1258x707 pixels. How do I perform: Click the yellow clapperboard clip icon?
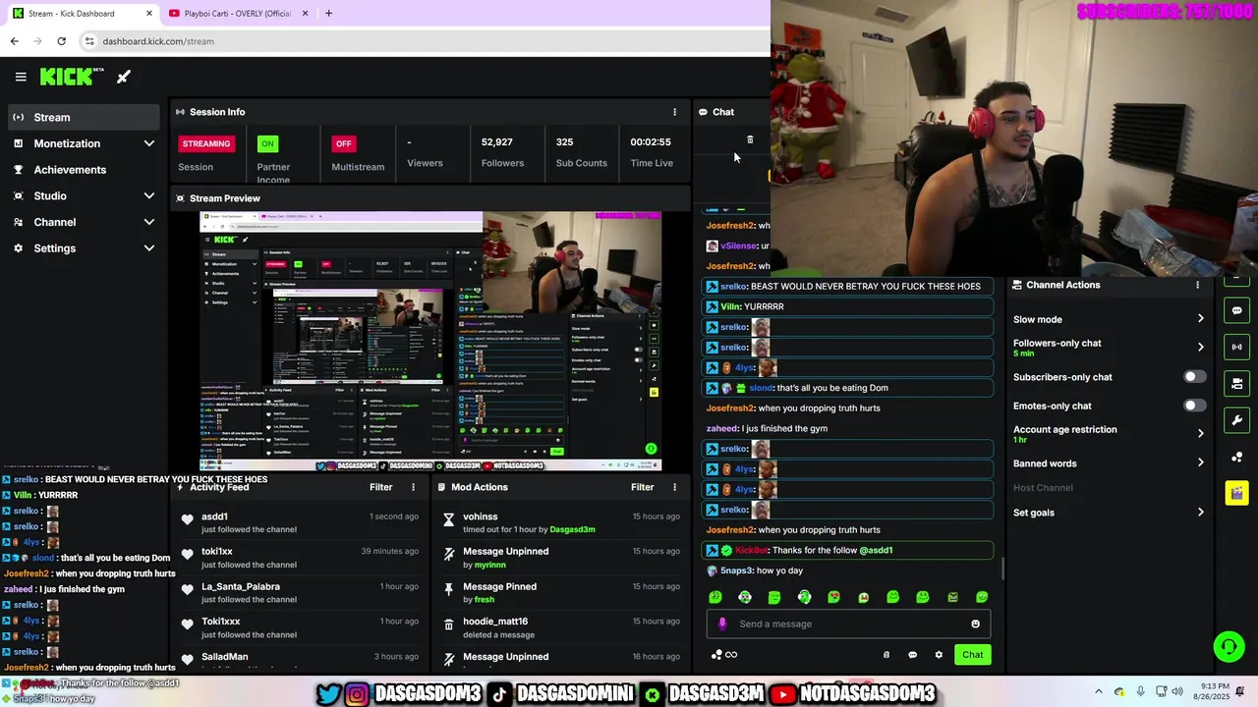pos(1236,493)
